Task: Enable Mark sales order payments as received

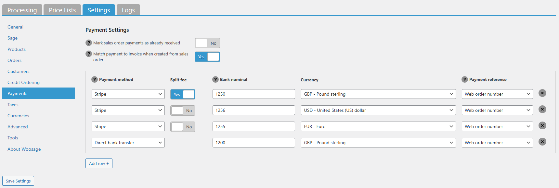Action: point(207,43)
